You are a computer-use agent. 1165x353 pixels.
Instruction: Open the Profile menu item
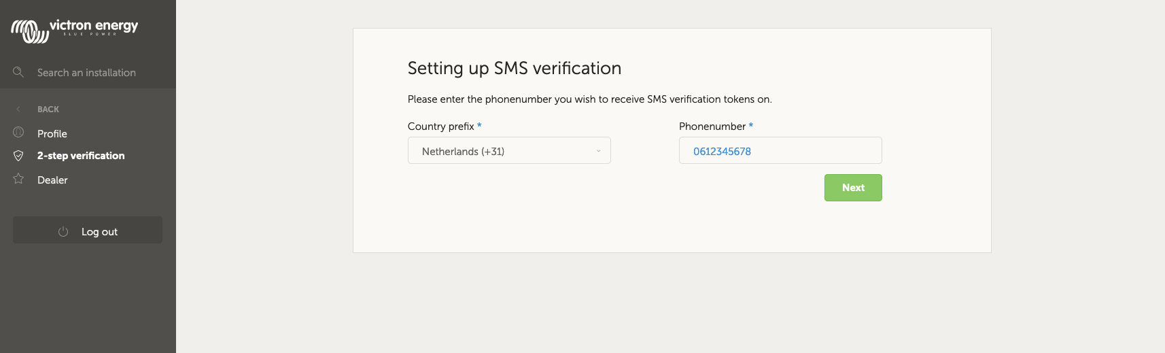(x=52, y=134)
